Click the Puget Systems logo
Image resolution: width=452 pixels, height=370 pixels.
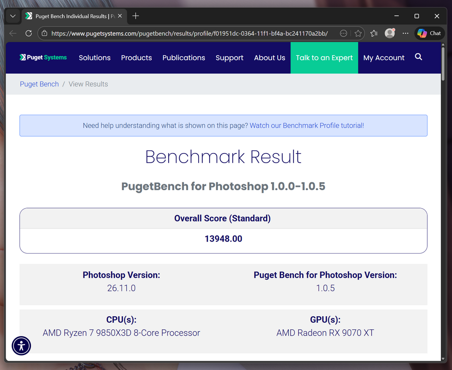tap(43, 57)
